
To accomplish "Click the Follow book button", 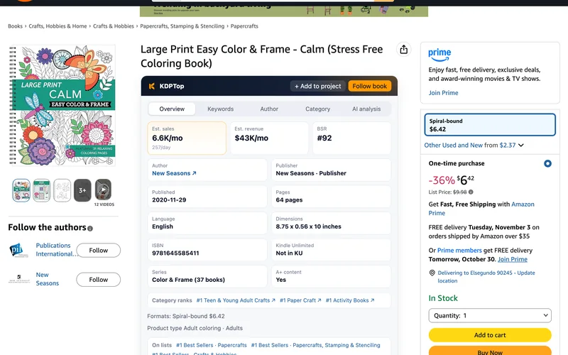I will point(369,86).
